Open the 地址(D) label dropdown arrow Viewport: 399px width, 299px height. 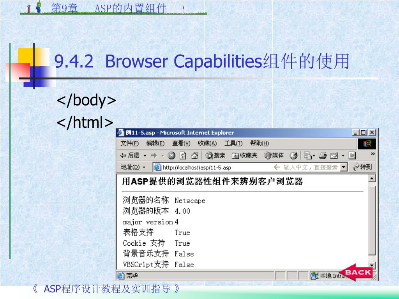pos(144,167)
